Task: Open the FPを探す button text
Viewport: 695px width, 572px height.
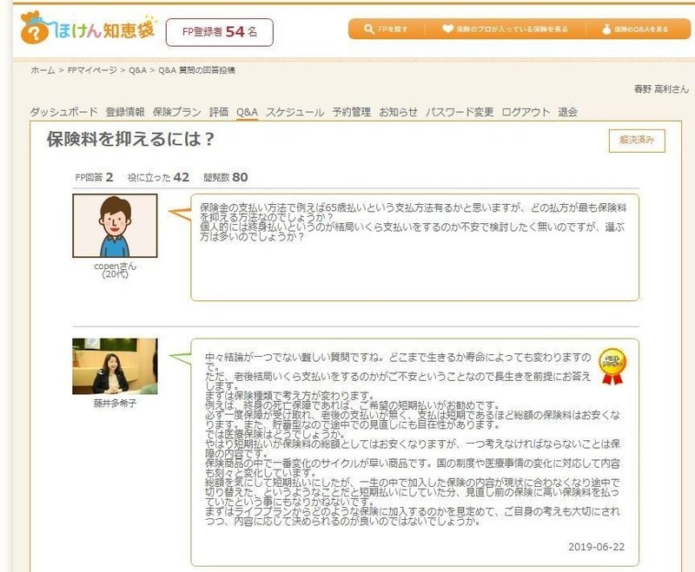Action: [x=393, y=30]
